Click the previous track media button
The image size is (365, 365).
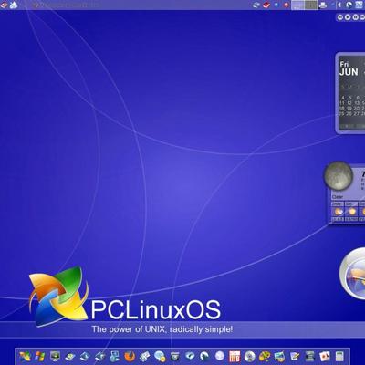(340, 17)
